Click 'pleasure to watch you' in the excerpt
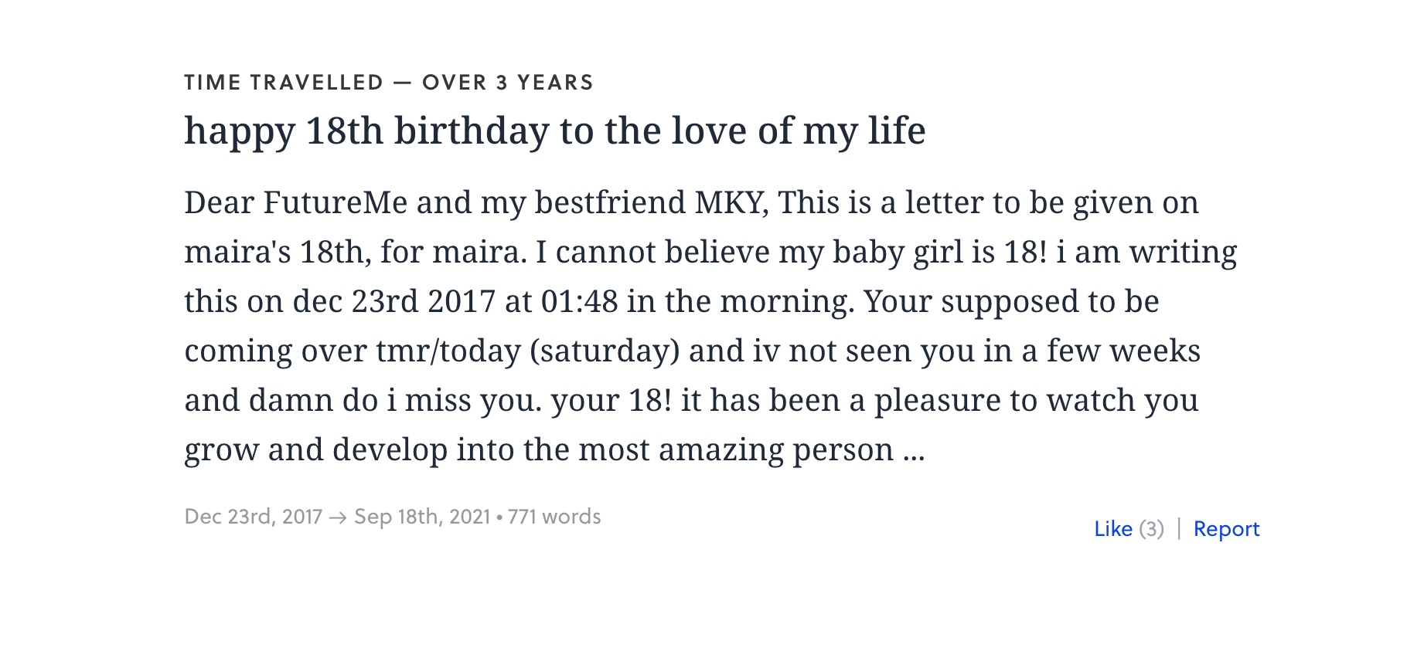The height and width of the screenshot is (658, 1424). (x=1036, y=400)
